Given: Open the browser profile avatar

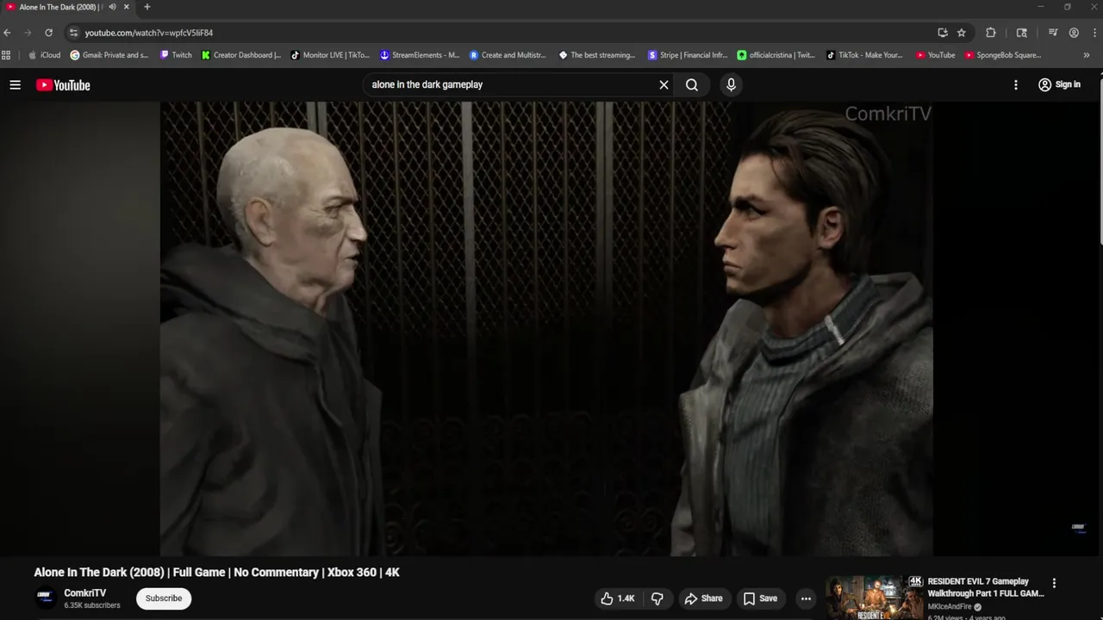Looking at the screenshot, I should [1074, 33].
